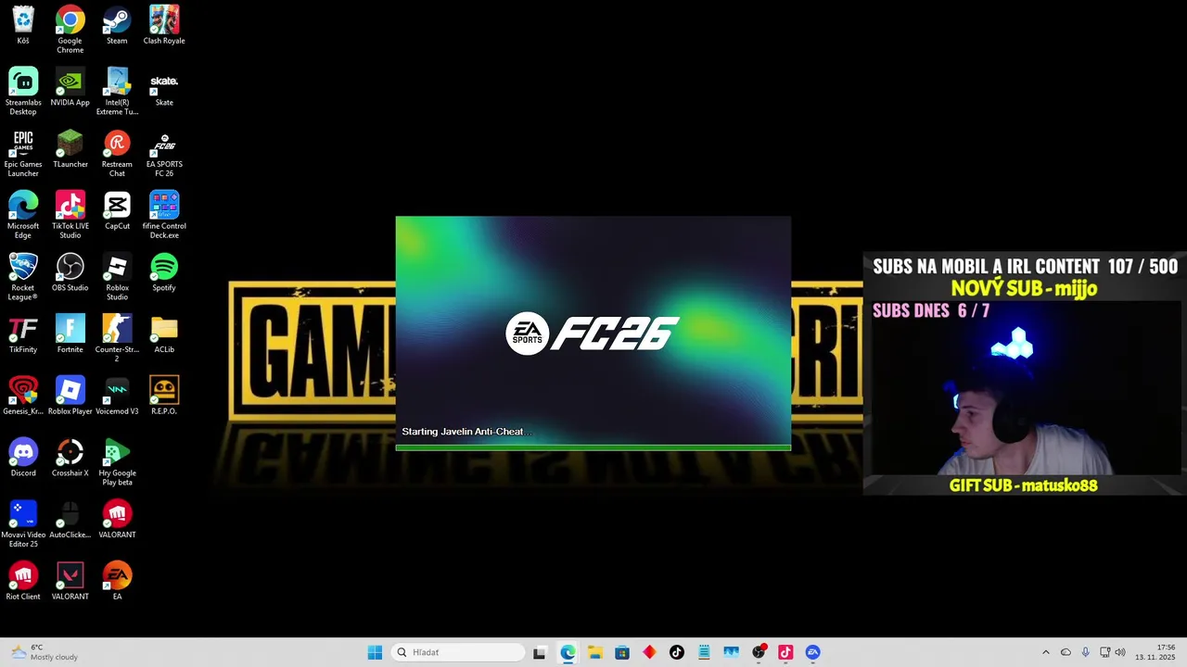Screen dimensions: 1187x667
Task: Select the ACLib folder on desktop
Action: [164, 333]
